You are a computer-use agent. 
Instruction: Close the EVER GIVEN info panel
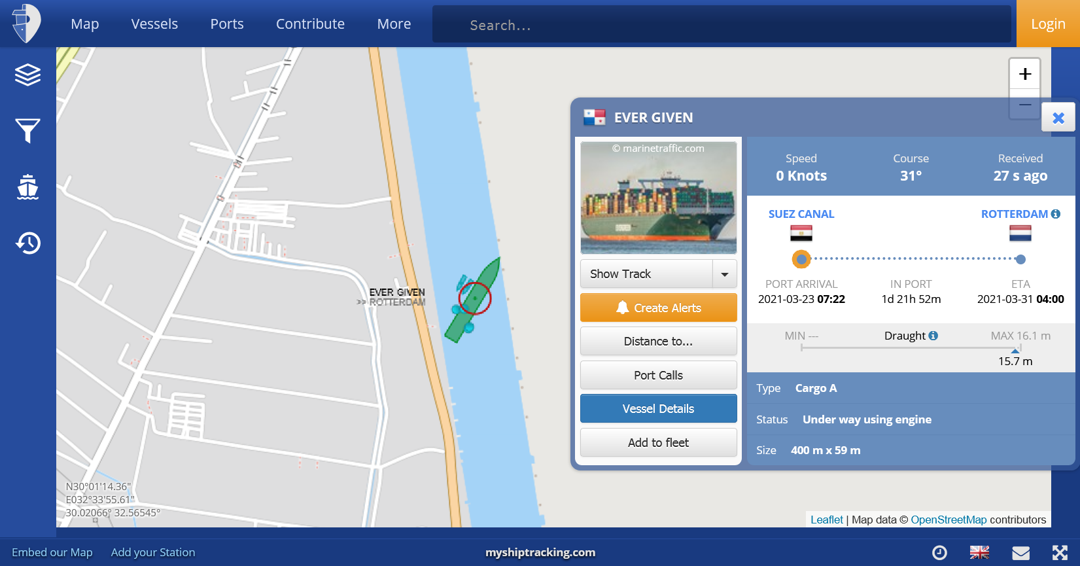(x=1058, y=118)
